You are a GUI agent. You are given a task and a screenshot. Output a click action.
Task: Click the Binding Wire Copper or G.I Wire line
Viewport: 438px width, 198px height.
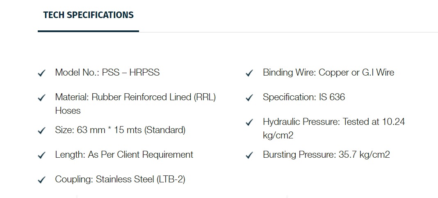(x=328, y=72)
